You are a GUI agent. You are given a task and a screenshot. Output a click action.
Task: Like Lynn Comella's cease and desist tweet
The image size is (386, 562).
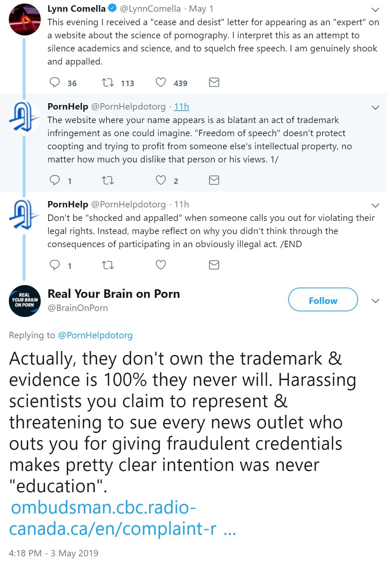161,83
